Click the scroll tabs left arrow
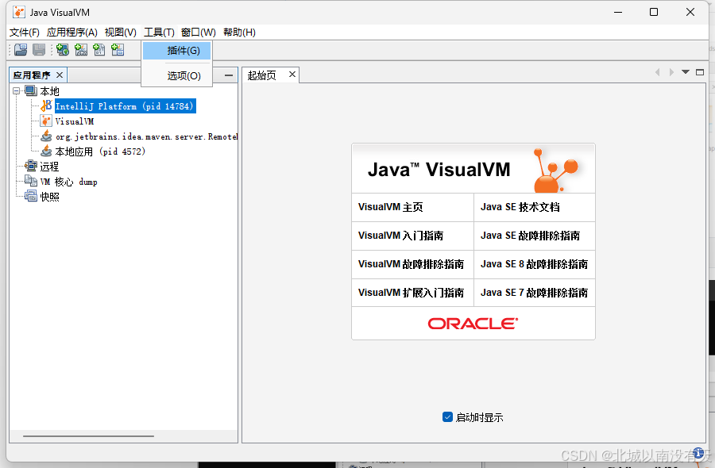Screen dimensions: 715x468 (x=658, y=72)
